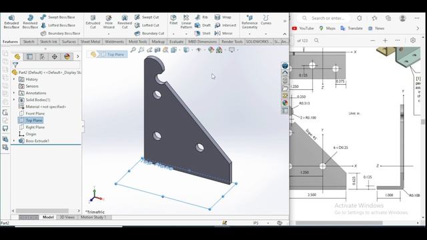Start the Revolved Cut tool
The image size is (427, 240).
(x=125, y=22)
